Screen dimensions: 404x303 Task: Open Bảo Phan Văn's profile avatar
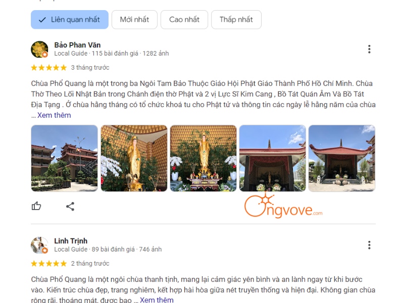(39, 49)
